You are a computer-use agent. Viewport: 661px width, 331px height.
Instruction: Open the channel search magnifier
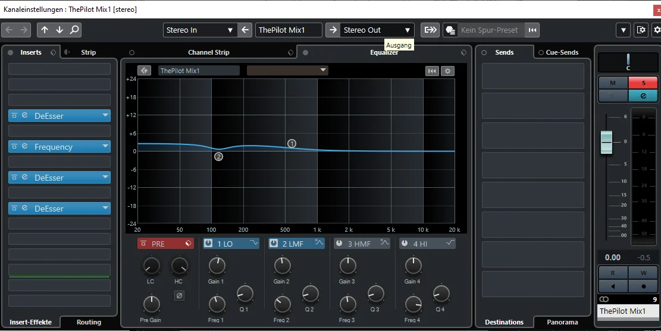pyautogui.click(x=74, y=30)
